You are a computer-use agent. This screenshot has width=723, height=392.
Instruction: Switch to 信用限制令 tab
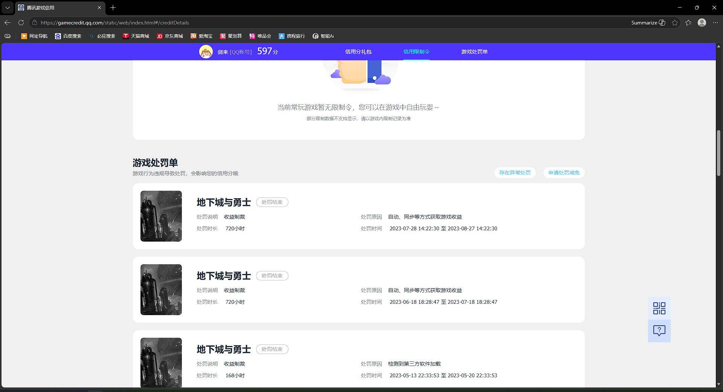coord(416,52)
